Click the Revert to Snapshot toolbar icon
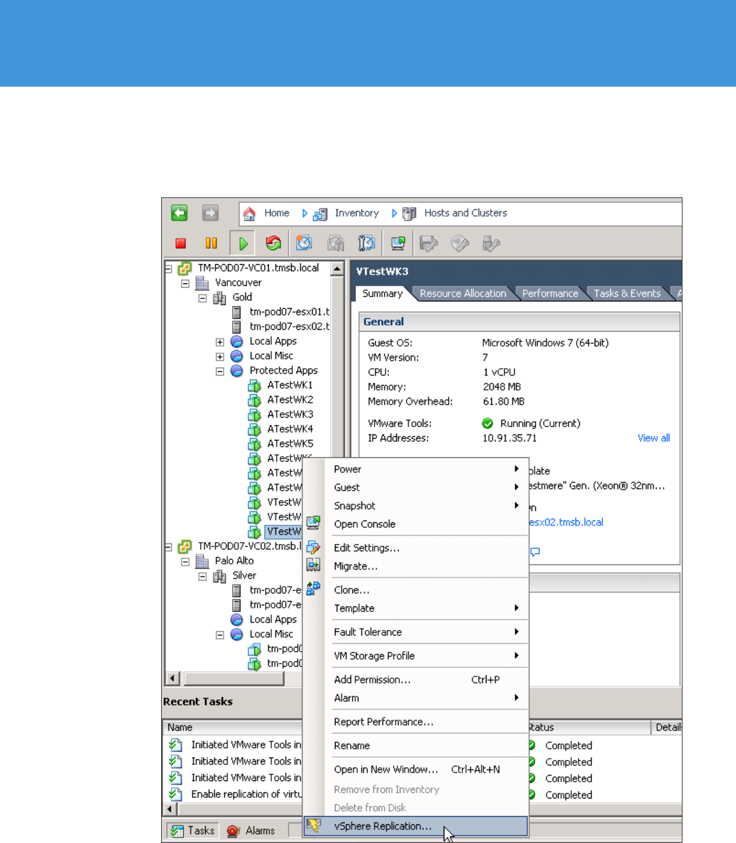 point(336,243)
